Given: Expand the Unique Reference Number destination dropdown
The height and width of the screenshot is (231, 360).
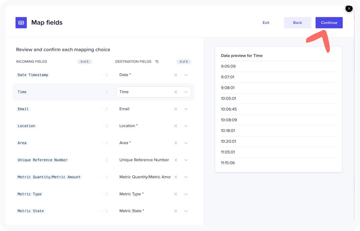Looking at the screenshot, I should coord(186,160).
